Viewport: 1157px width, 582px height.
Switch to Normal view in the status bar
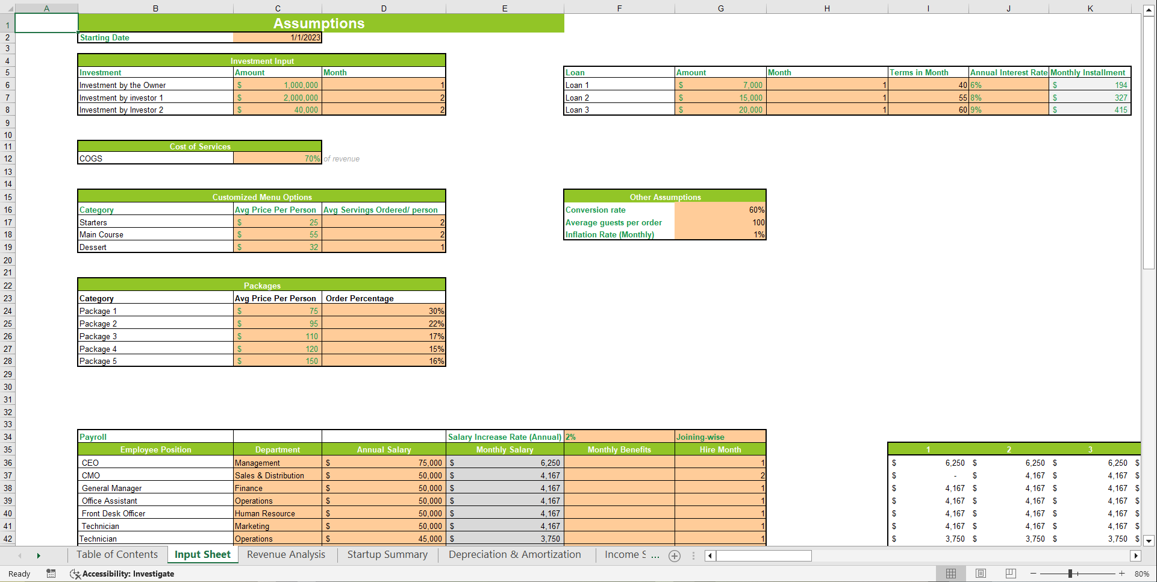(x=950, y=573)
